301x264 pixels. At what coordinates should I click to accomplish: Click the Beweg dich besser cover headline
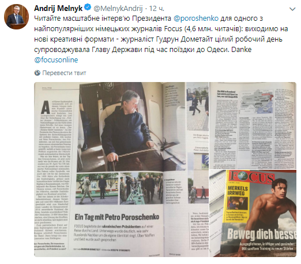(262, 234)
